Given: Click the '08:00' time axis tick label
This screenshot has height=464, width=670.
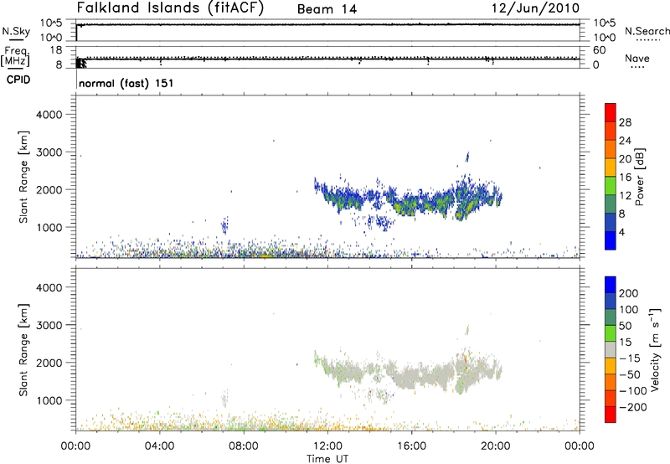Looking at the screenshot, I should point(244,446).
